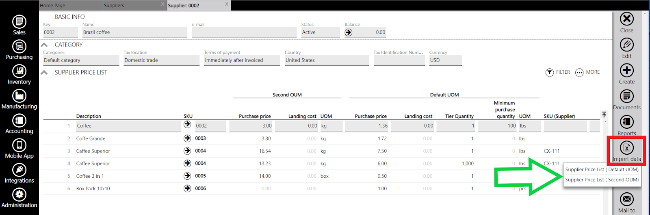The image size is (650, 215).
Task: Click the Tax location field Domestic trade
Action: [x=161, y=60]
